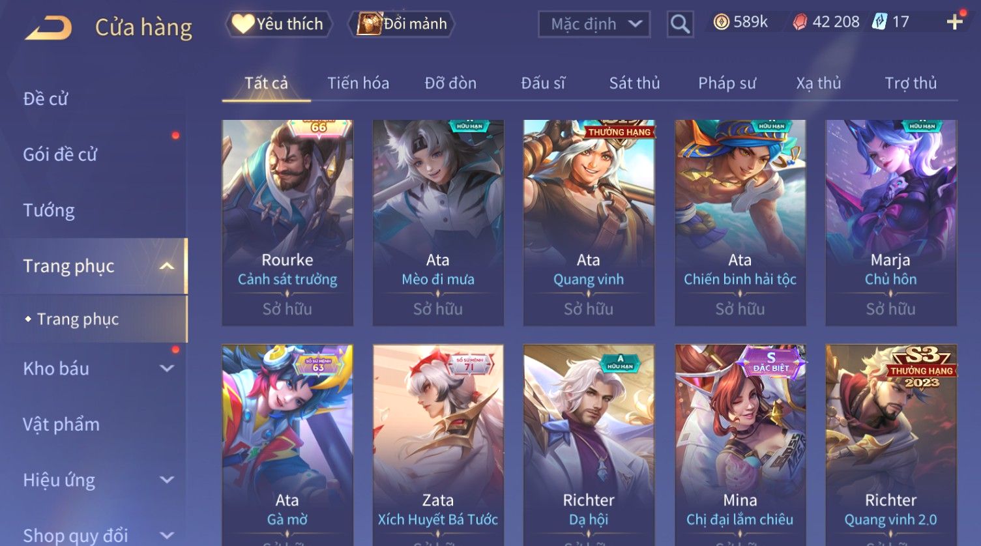The height and width of the screenshot is (546, 981).
Task: Switch to the Pháp sư tab
Action: coord(727,83)
